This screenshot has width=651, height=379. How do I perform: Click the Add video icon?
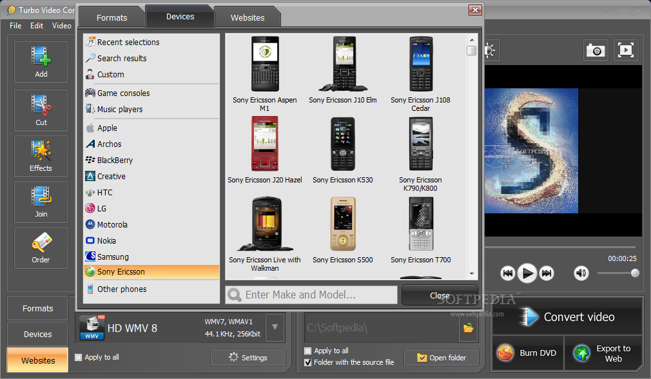pos(41,63)
